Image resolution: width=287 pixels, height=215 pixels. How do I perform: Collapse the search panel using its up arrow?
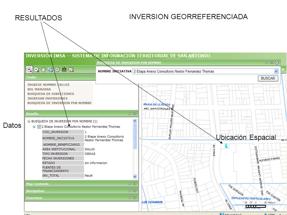click(x=266, y=63)
